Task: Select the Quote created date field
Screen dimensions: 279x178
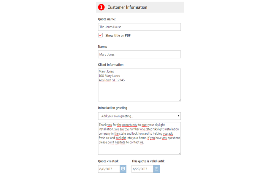Action: pyautogui.click(x=109, y=169)
